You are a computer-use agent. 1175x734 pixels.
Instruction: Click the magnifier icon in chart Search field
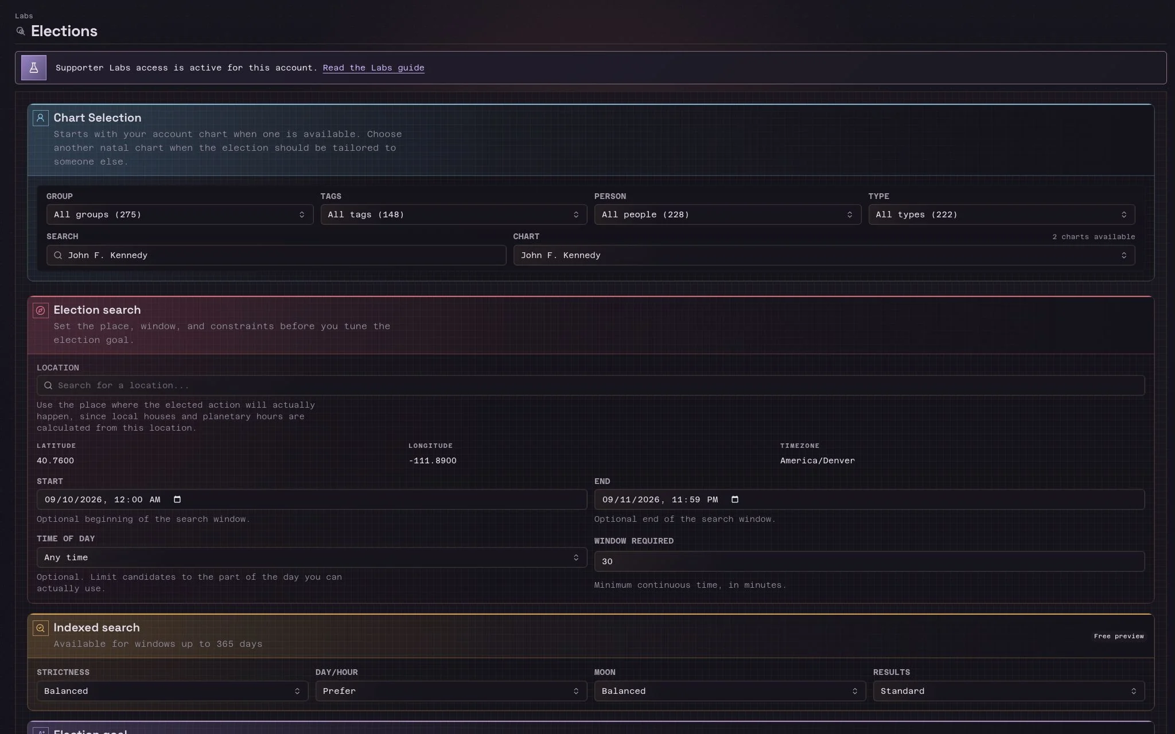tap(58, 255)
